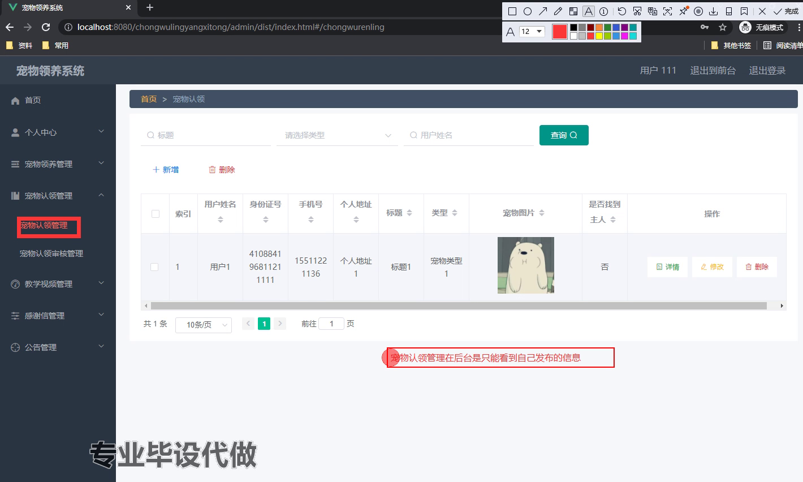Click the bookmark collect icon in capture toolbar
The height and width of the screenshot is (482, 803).
click(x=744, y=11)
